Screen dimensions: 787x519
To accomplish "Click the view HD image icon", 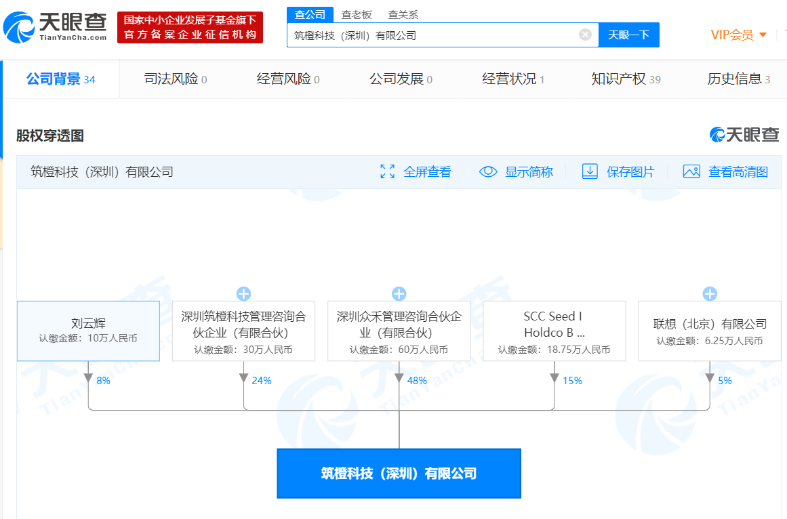I will click(691, 171).
